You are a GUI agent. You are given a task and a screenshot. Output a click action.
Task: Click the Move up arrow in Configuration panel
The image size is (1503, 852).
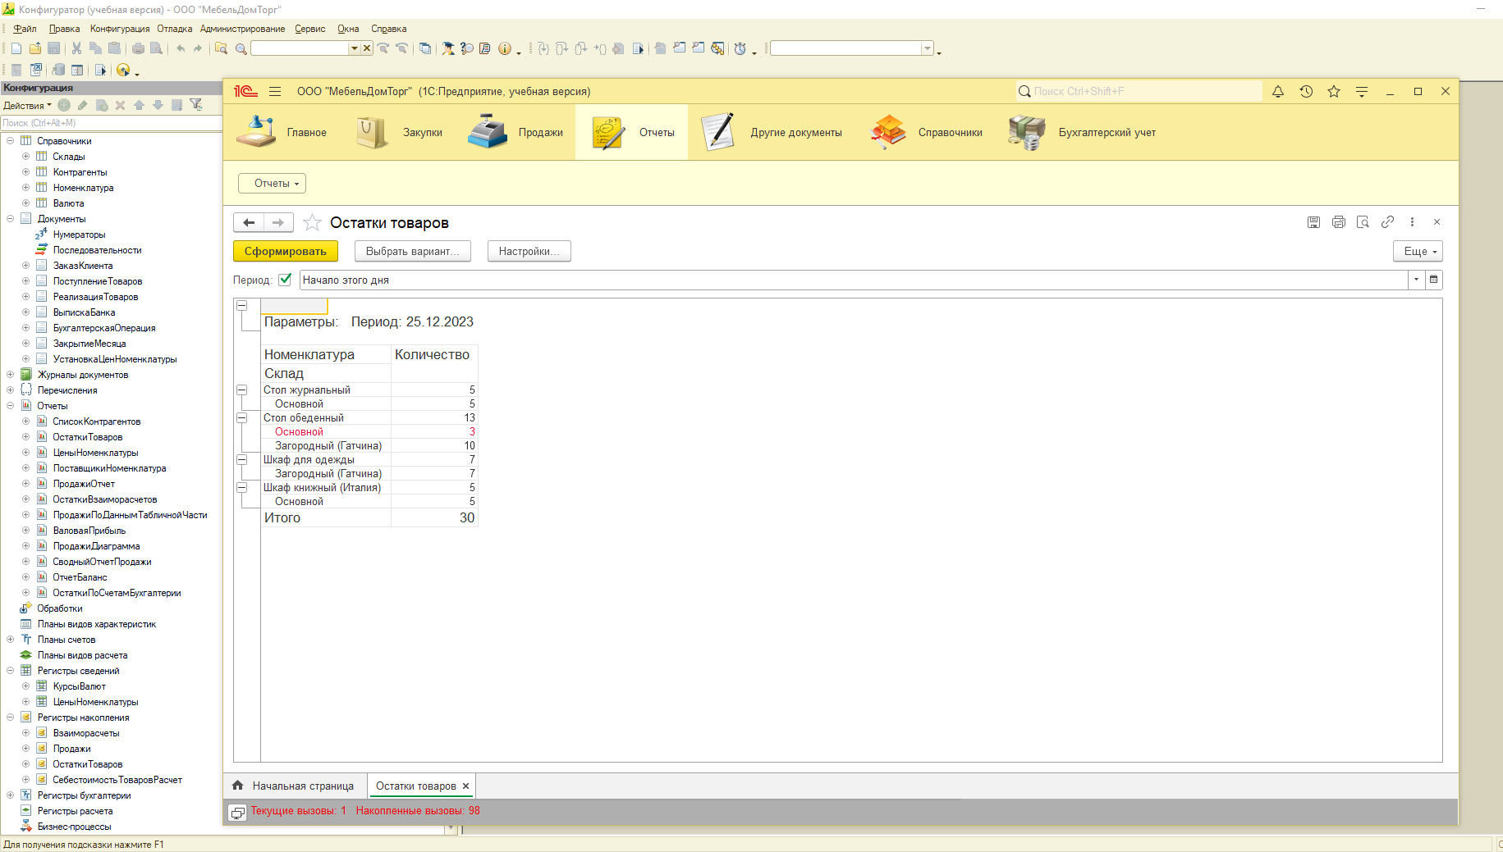point(139,105)
